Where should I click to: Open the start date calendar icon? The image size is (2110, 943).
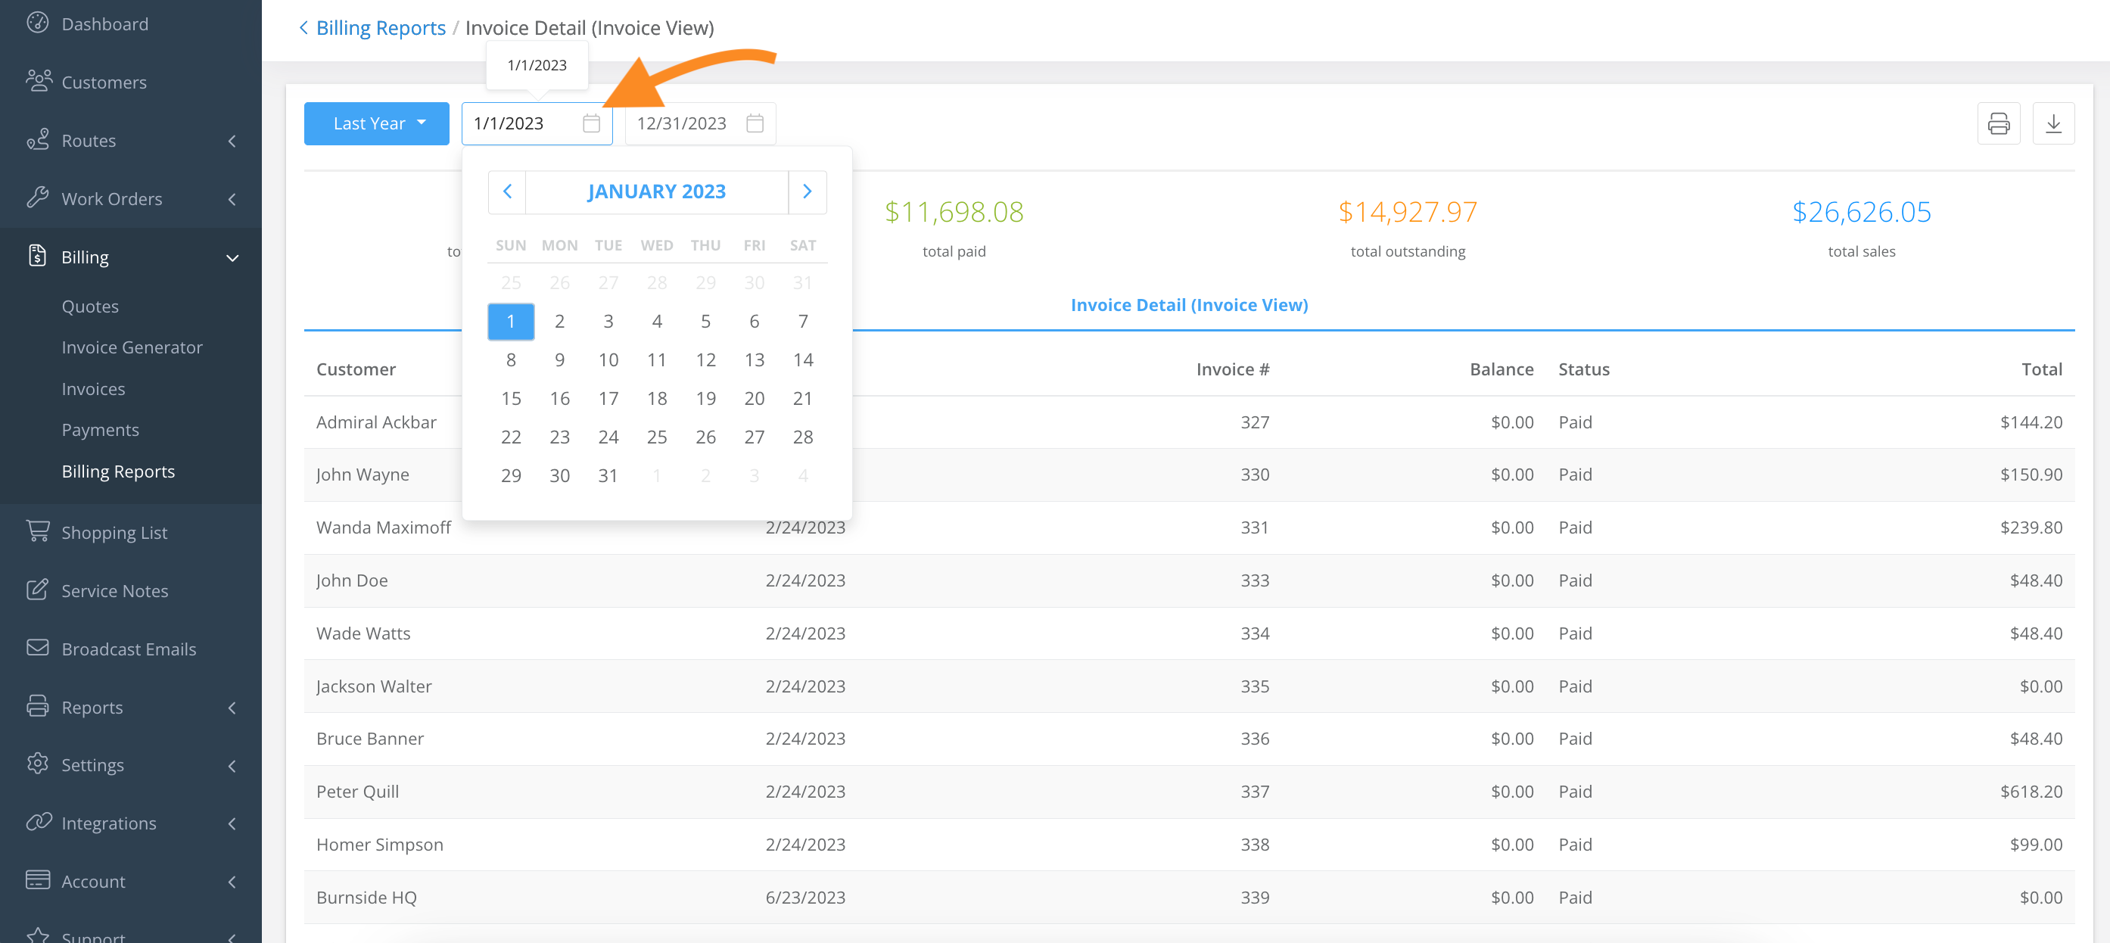point(591,123)
